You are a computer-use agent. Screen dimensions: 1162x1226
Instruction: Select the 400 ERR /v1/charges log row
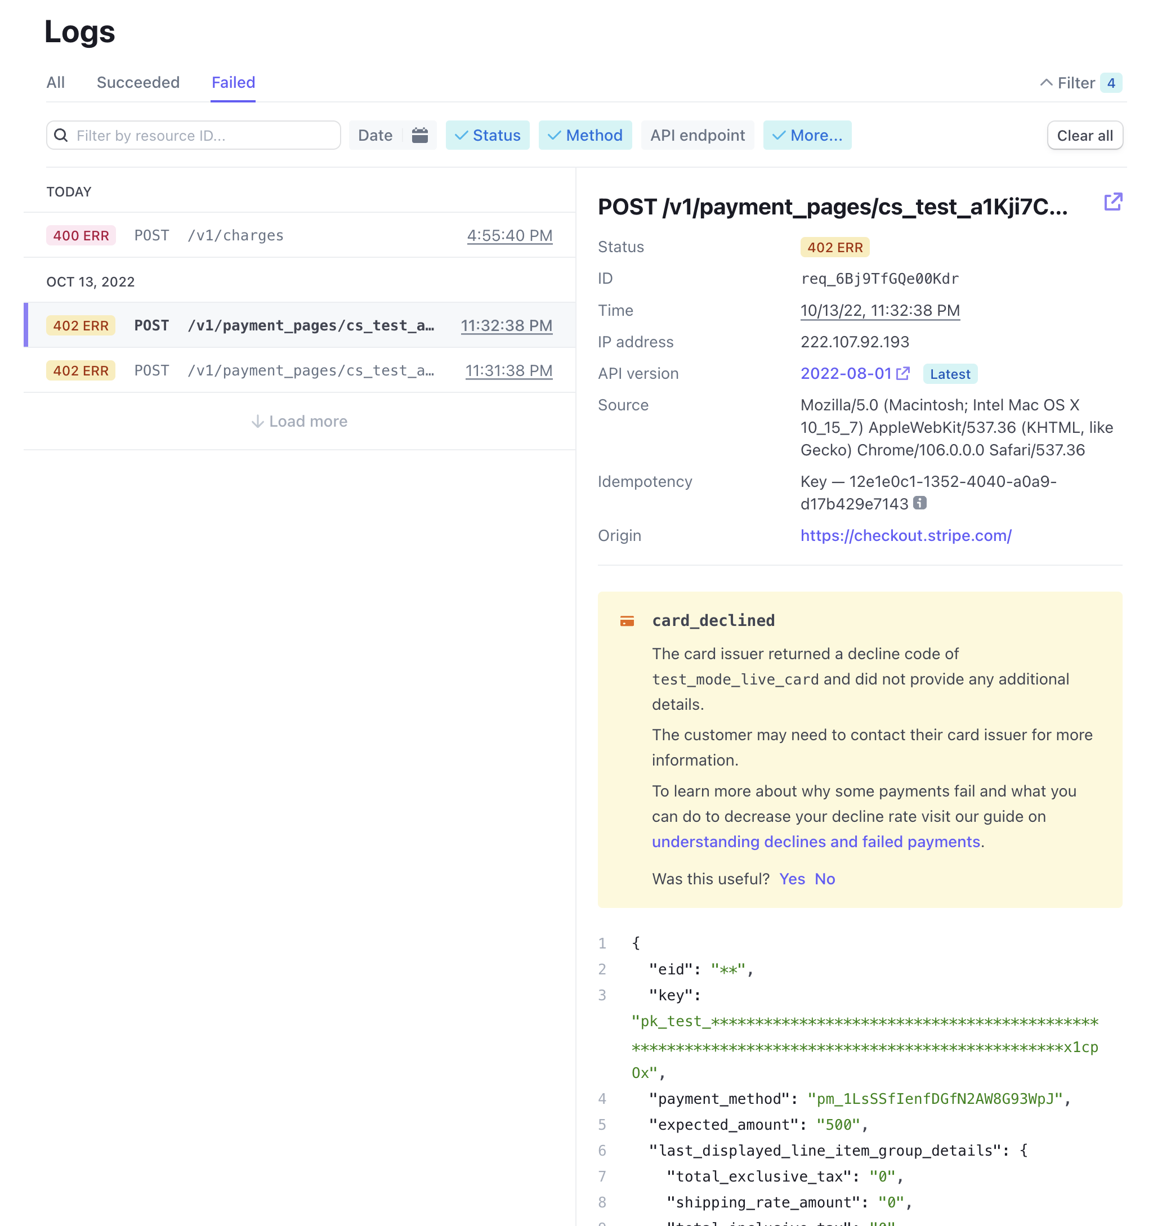(298, 235)
